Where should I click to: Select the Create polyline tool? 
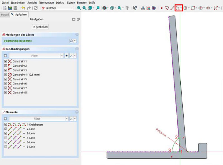click(x=167, y=8)
